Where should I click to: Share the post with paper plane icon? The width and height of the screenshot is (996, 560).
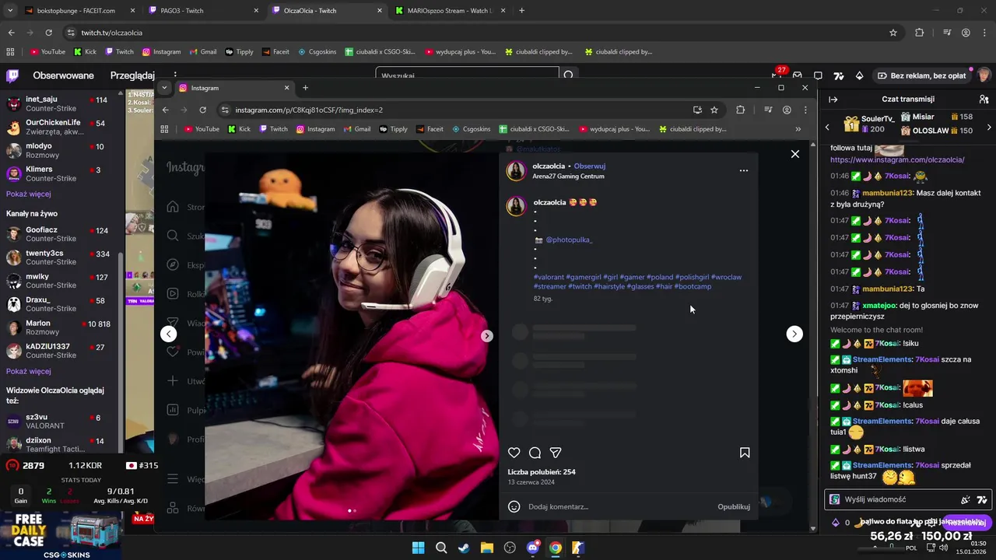(556, 453)
